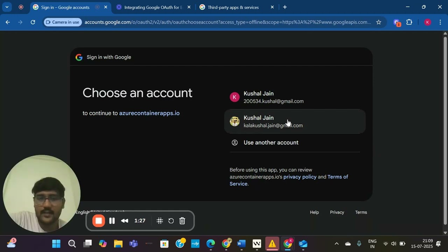Click the recorder grid dots handle
448x252 pixels.
click(160, 221)
